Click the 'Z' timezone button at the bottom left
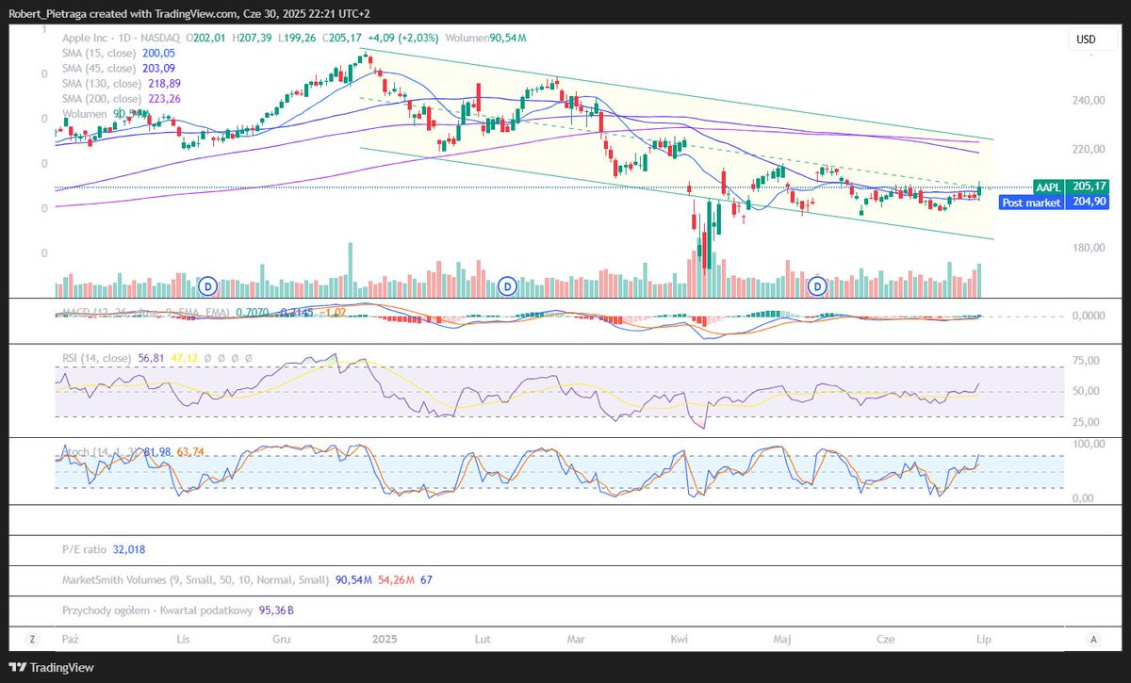 [x=33, y=639]
